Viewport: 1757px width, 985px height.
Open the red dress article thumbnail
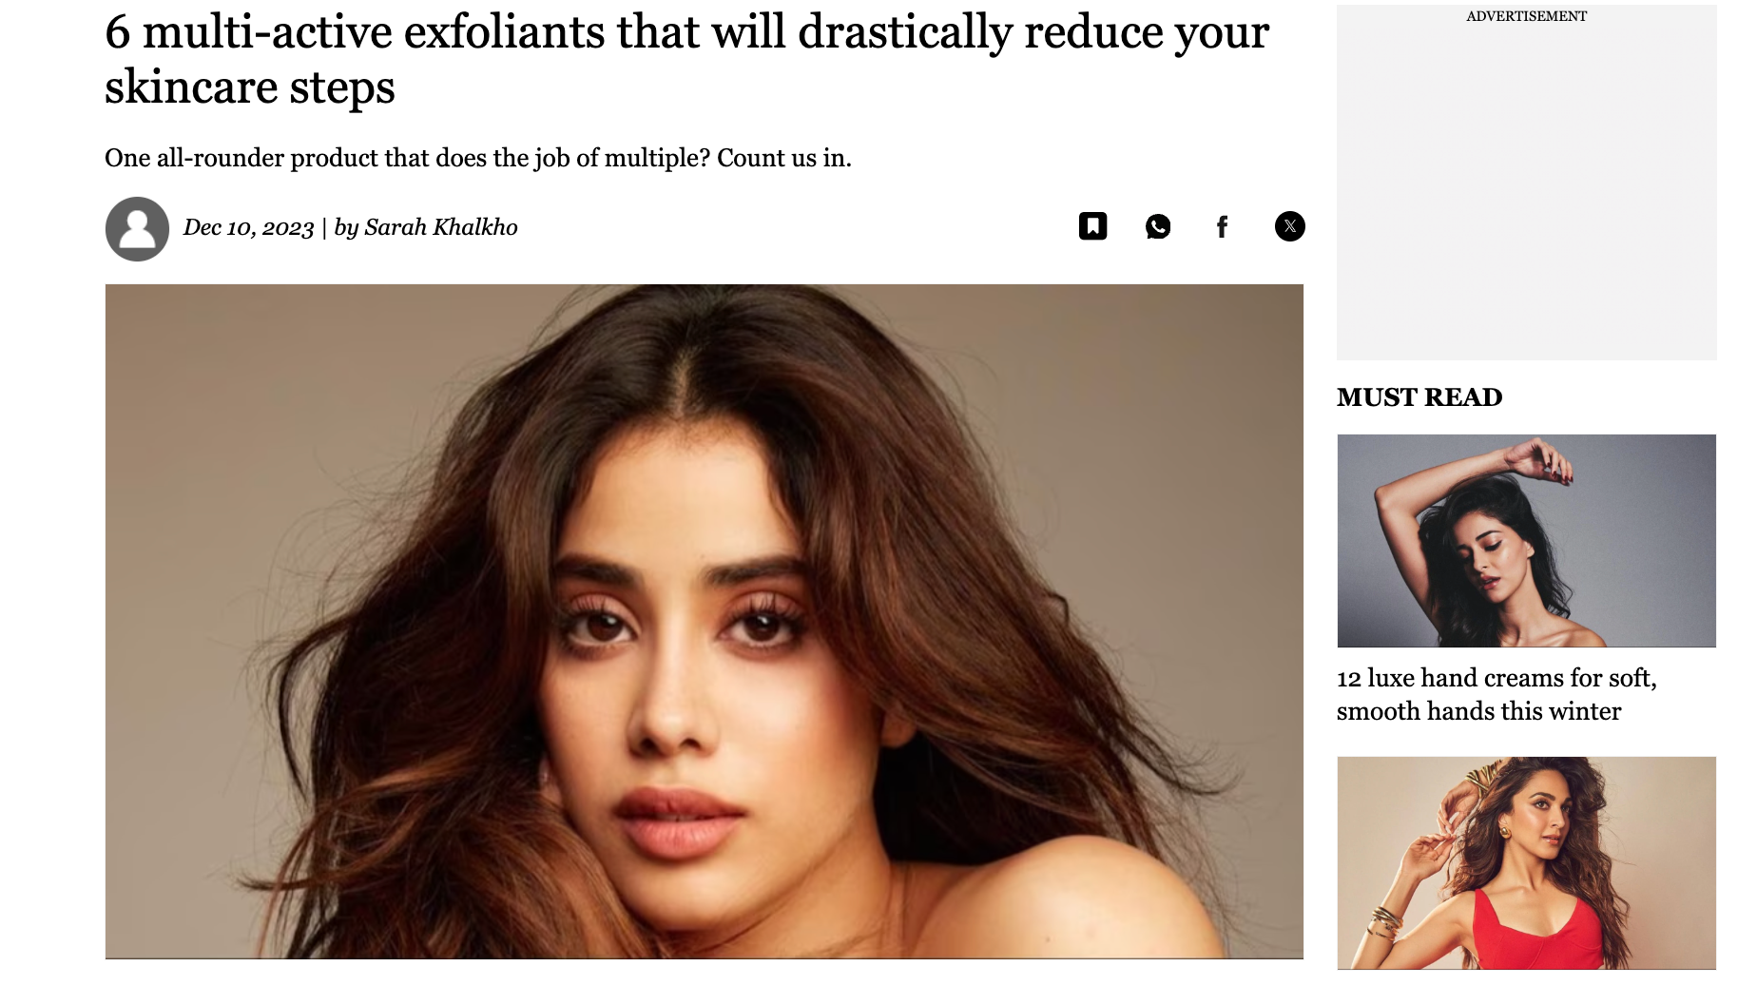(x=1526, y=863)
